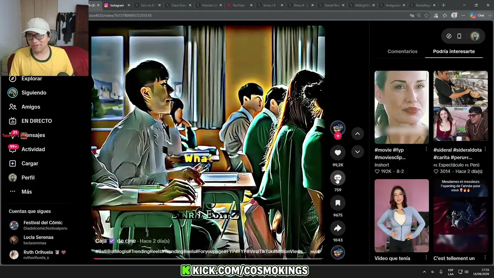The width and height of the screenshot is (494, 278).
Task: Open Cargar to upload a video
Action: coord(24,163)
